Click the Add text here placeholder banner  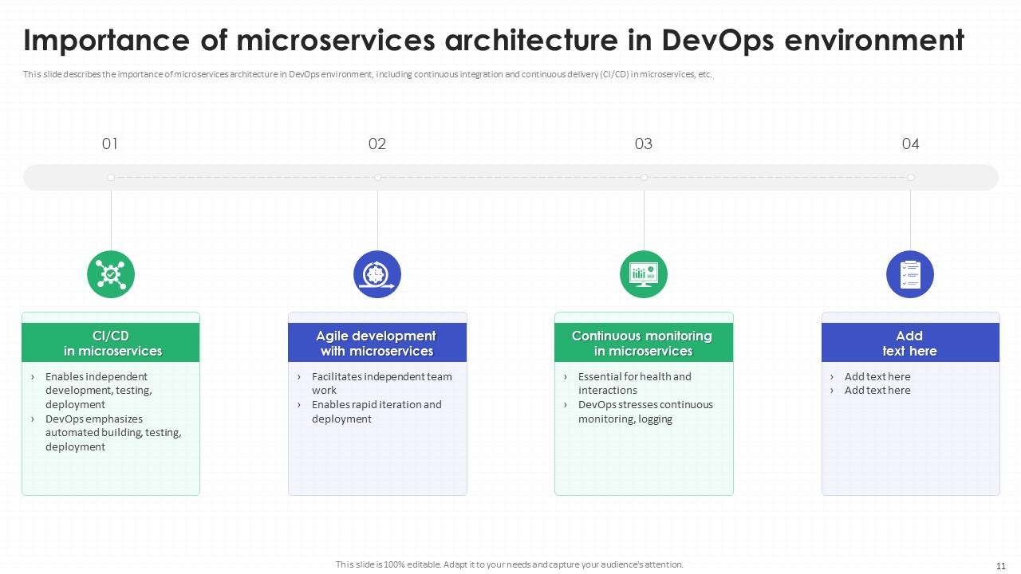coord(910,343)
